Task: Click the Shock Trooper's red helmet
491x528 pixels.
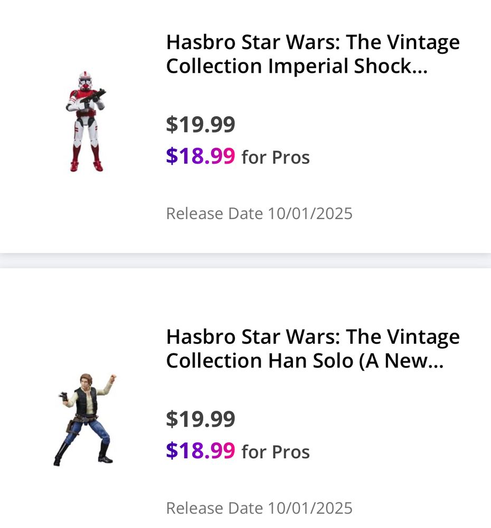Action: [x=85, y=81]
